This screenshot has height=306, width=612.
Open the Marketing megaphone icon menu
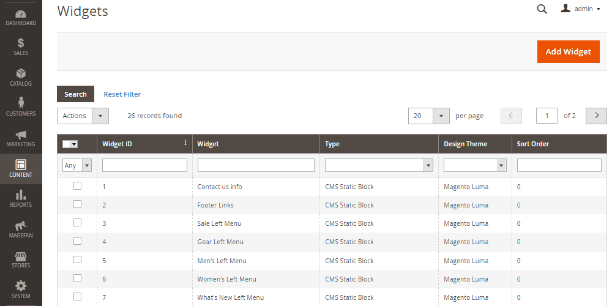(x=21, y=138)
